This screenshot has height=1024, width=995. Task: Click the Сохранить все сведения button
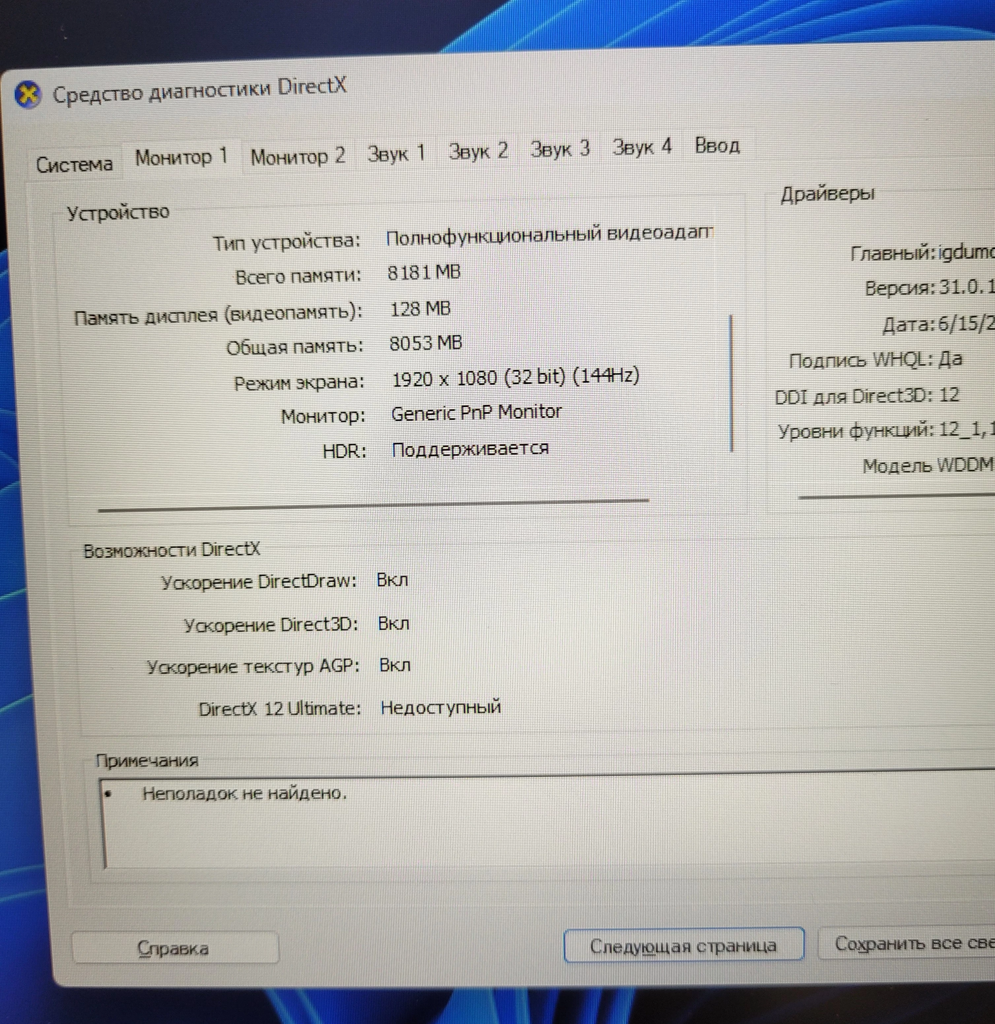pos(907,943)
